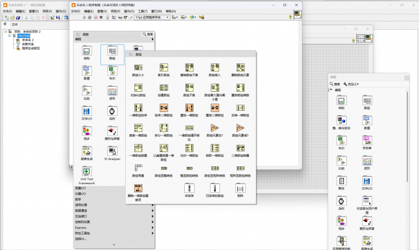
Task: Collapse the 项目: 未命名项目 2 tree node
Action: point(6,31)
